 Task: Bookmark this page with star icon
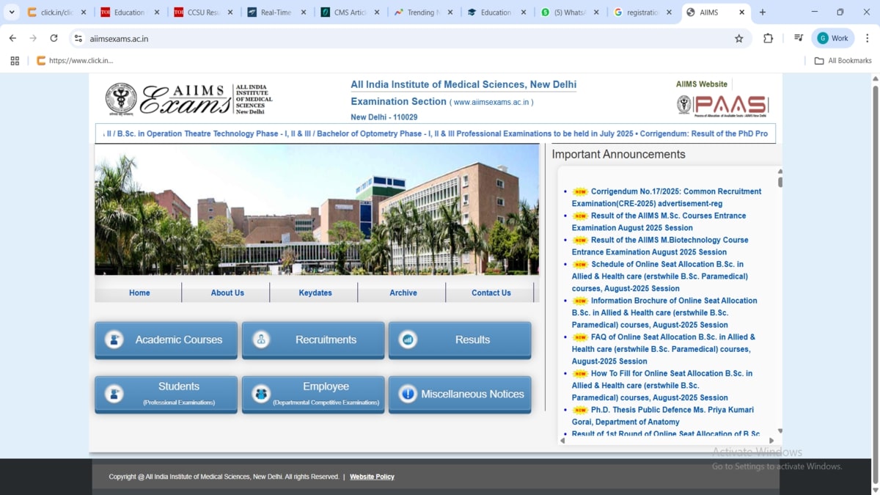738,38
